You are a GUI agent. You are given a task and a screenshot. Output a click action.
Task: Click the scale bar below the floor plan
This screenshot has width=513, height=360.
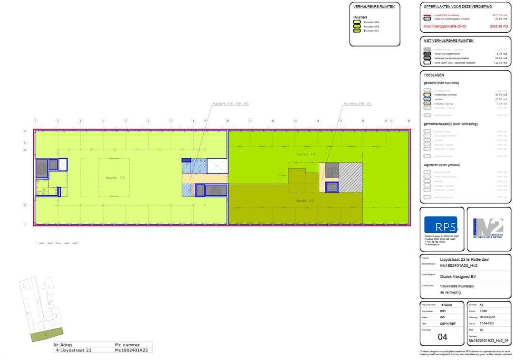[57, 243]
